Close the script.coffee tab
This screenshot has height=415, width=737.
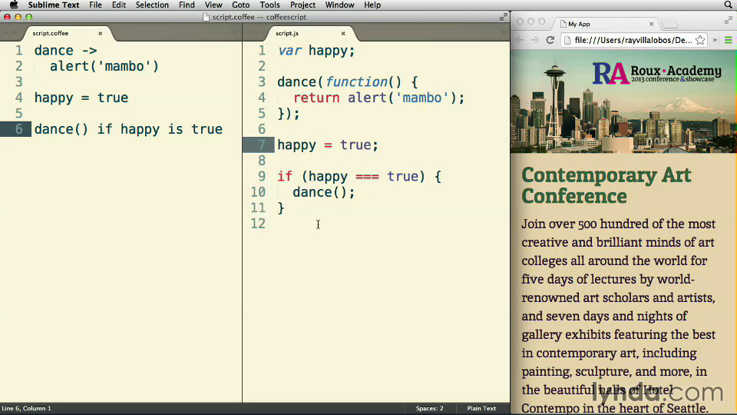click(100, 33)
